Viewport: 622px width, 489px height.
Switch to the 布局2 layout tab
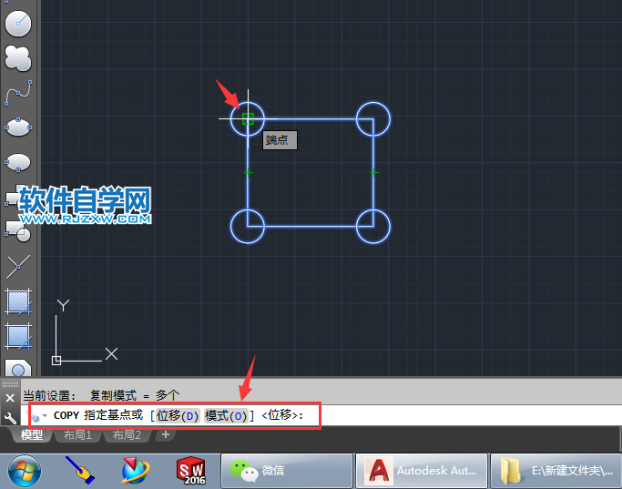(127, 435)
